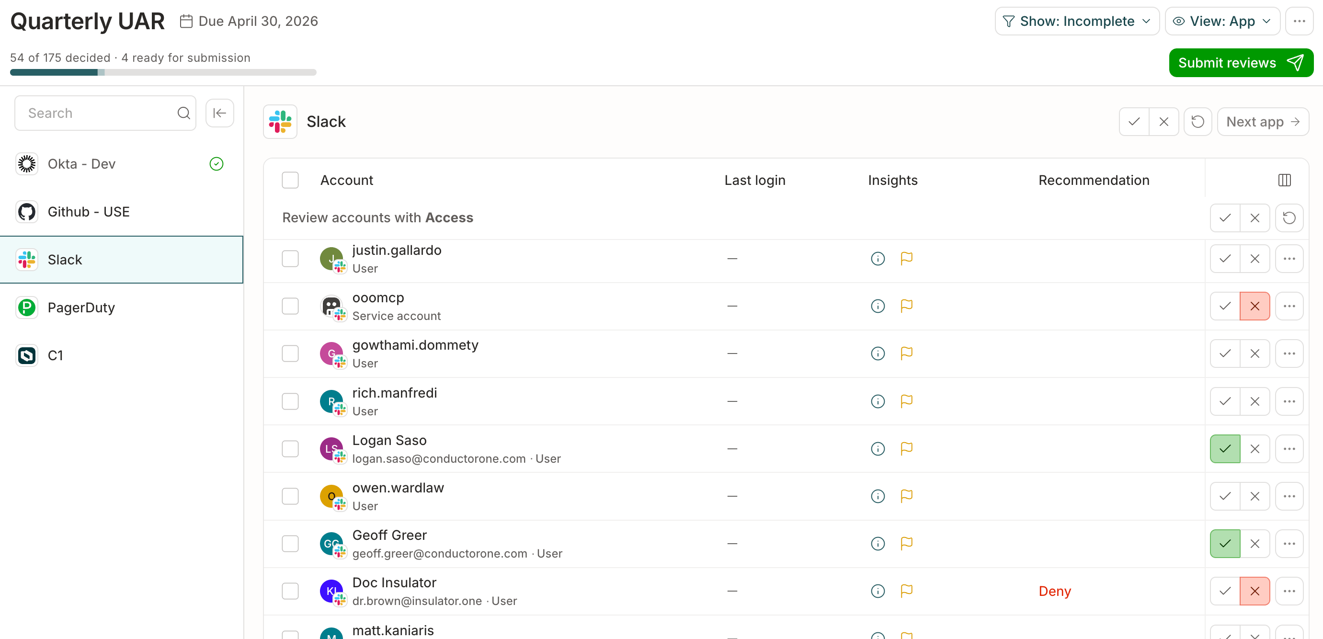Click the review progress bar
The image size is (1323, 639).
coord(163,72)
